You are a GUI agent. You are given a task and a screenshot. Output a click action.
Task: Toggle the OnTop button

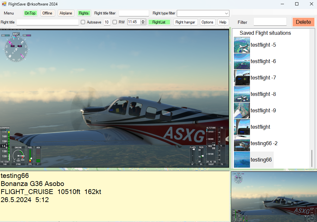30,13
